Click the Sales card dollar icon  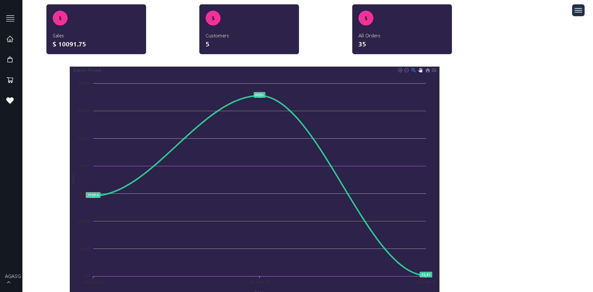pyautogui.click(x=60, y=18)
